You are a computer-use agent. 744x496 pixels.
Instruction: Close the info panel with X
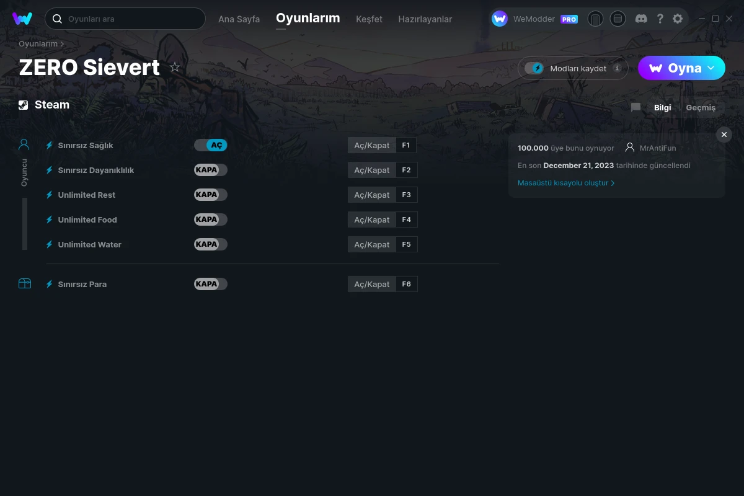(x=724, y=135)
